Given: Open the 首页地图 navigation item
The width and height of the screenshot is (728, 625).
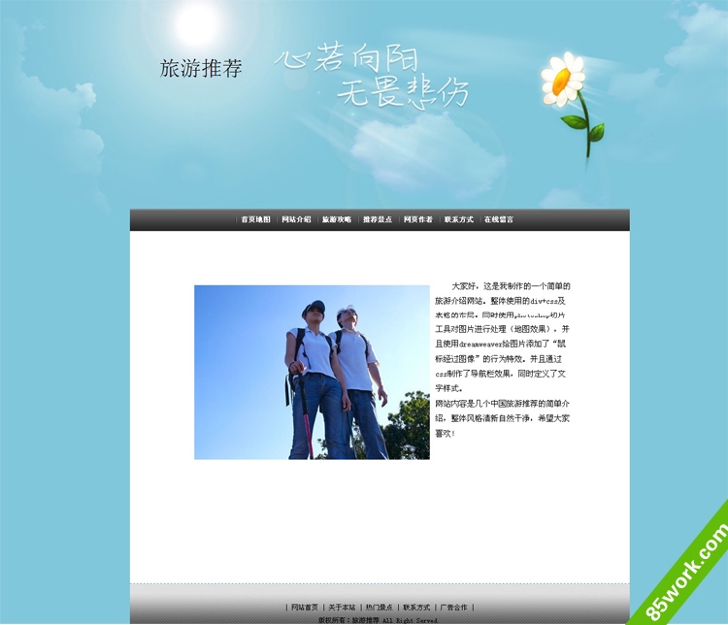Looking at the screenshot, I should pos(255,219).
